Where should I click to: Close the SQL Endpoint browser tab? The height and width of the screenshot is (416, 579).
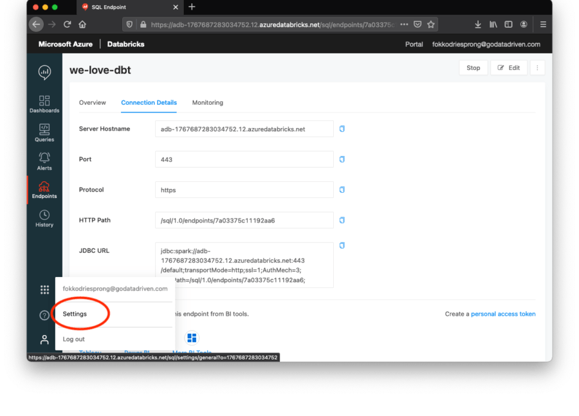pyautogui.click(x=176, y=7)
